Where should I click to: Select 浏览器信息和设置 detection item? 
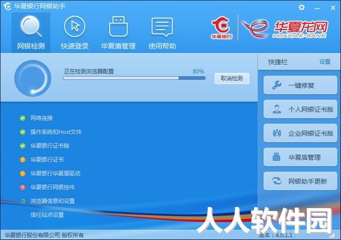point(53,201)
